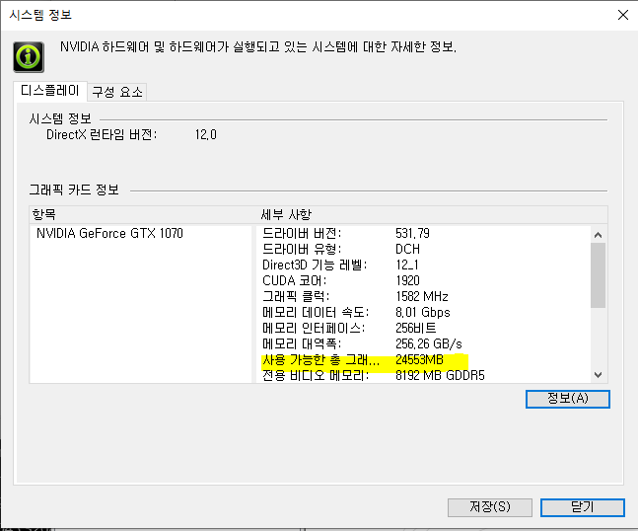This screenshot has width=638, height=531.
Task: Click the 1920 CUDA cores value
Action: point(407,280)
